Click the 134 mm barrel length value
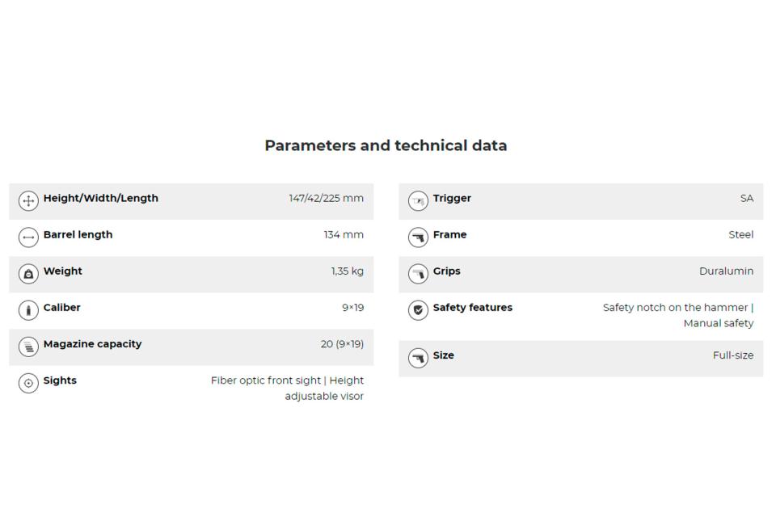 coord(344,235)
